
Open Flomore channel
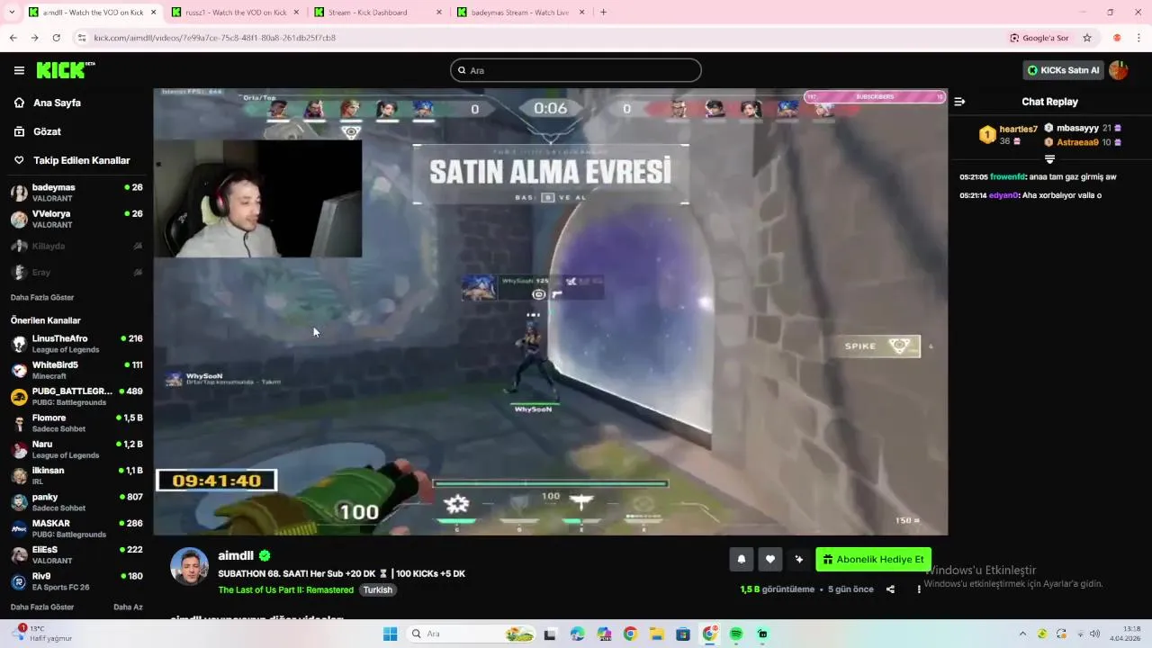pos(76,423)
